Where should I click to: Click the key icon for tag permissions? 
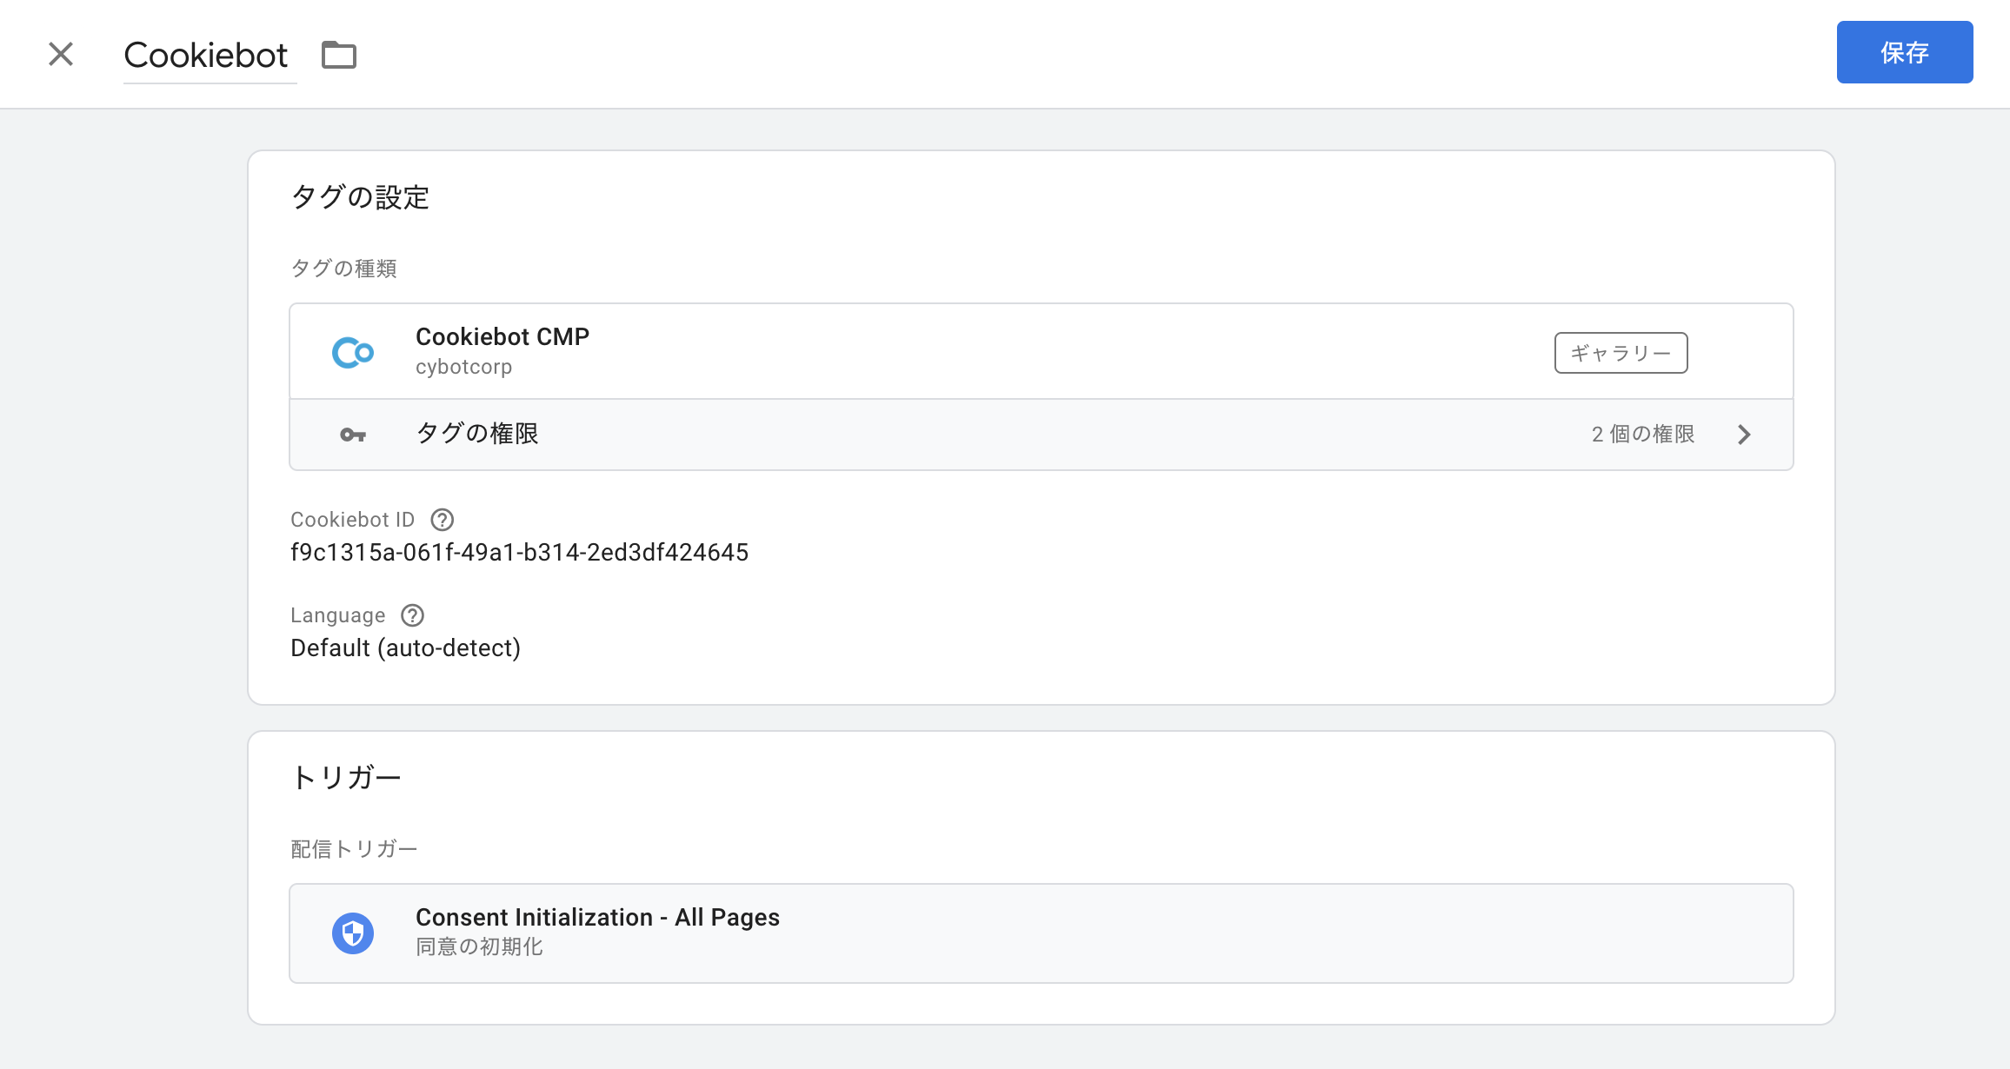tap(353, 435)
